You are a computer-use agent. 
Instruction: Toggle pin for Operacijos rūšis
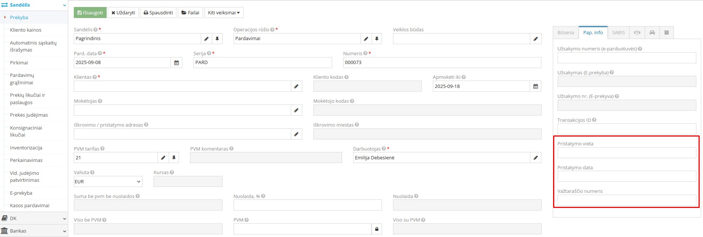(376, 39)
